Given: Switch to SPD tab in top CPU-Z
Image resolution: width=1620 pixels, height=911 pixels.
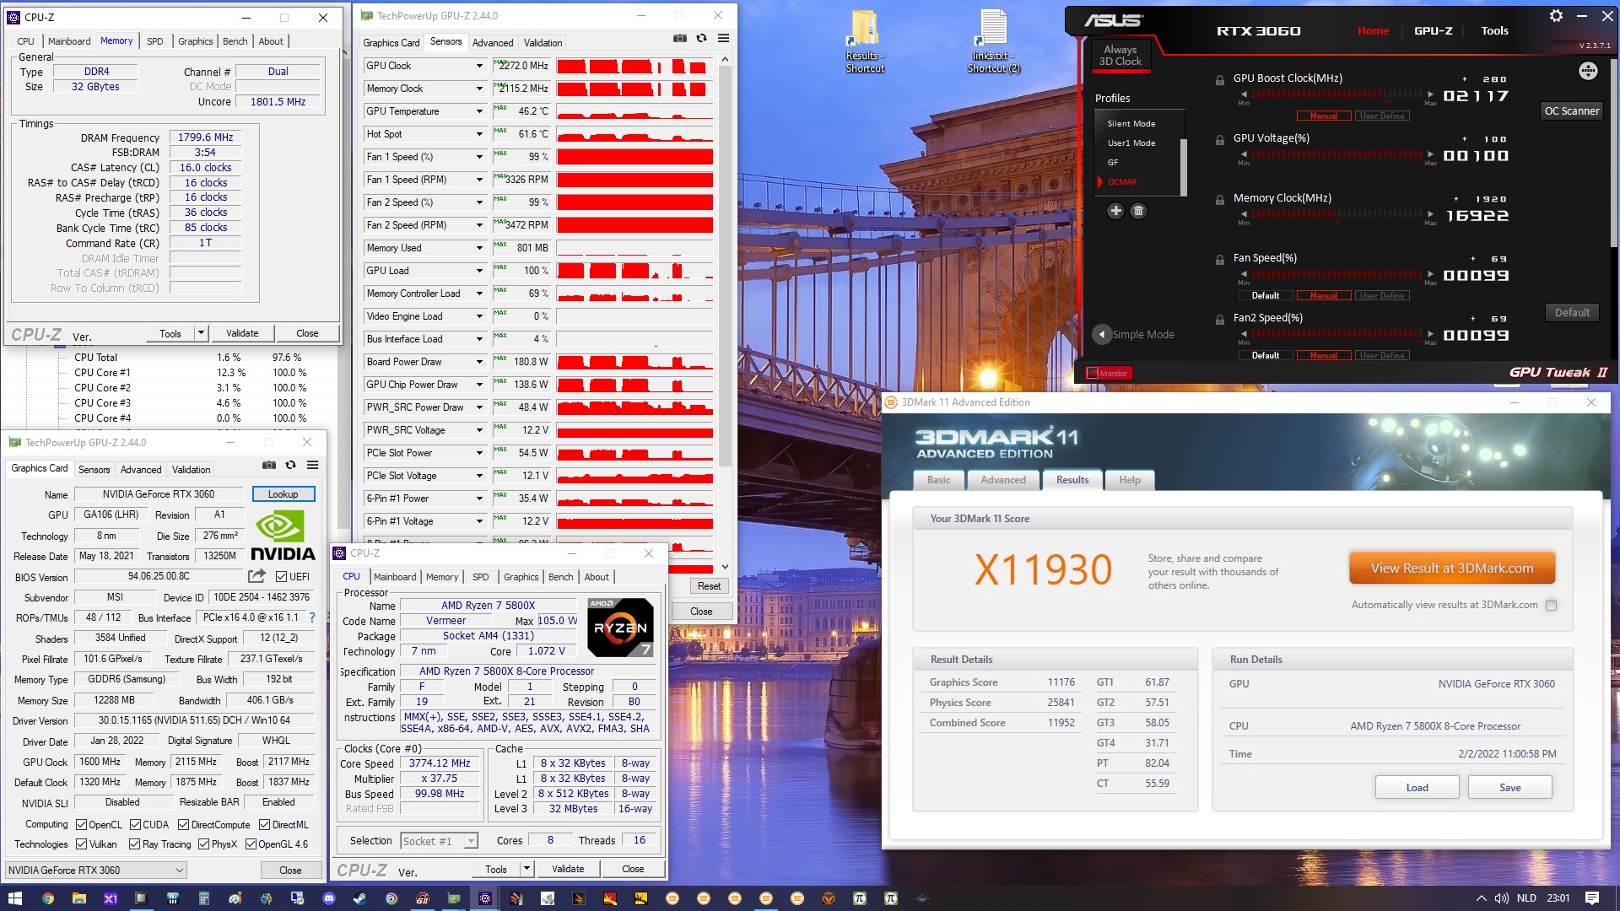Looking at the screenshot, I should point(155,41).
